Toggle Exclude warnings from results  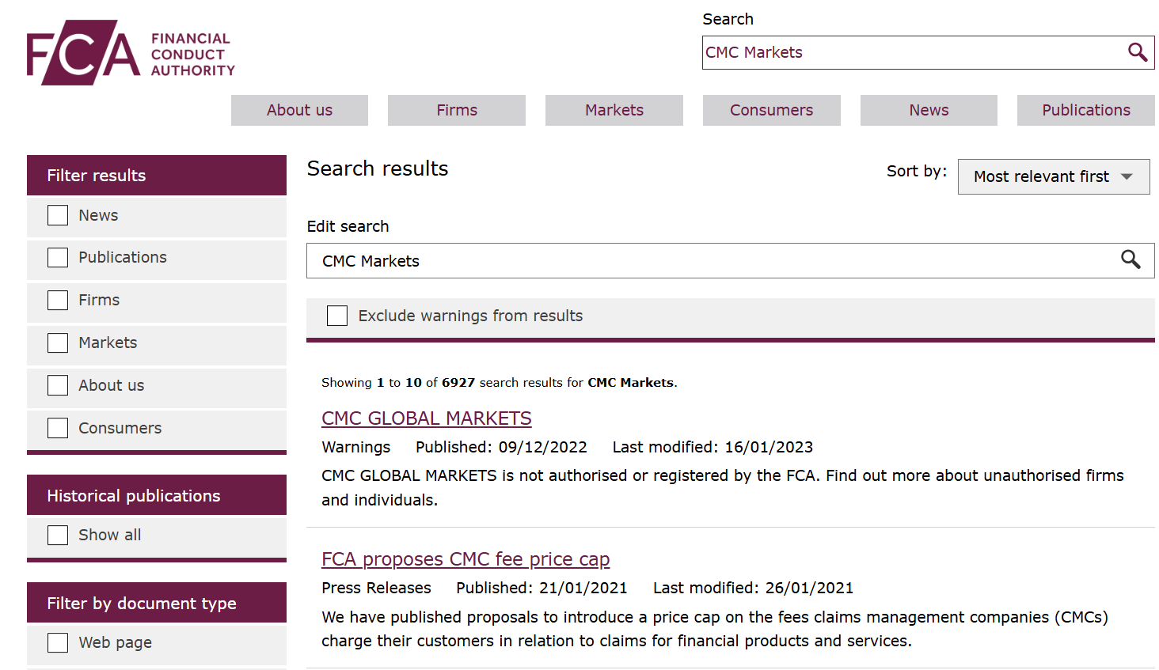point(337,316)
